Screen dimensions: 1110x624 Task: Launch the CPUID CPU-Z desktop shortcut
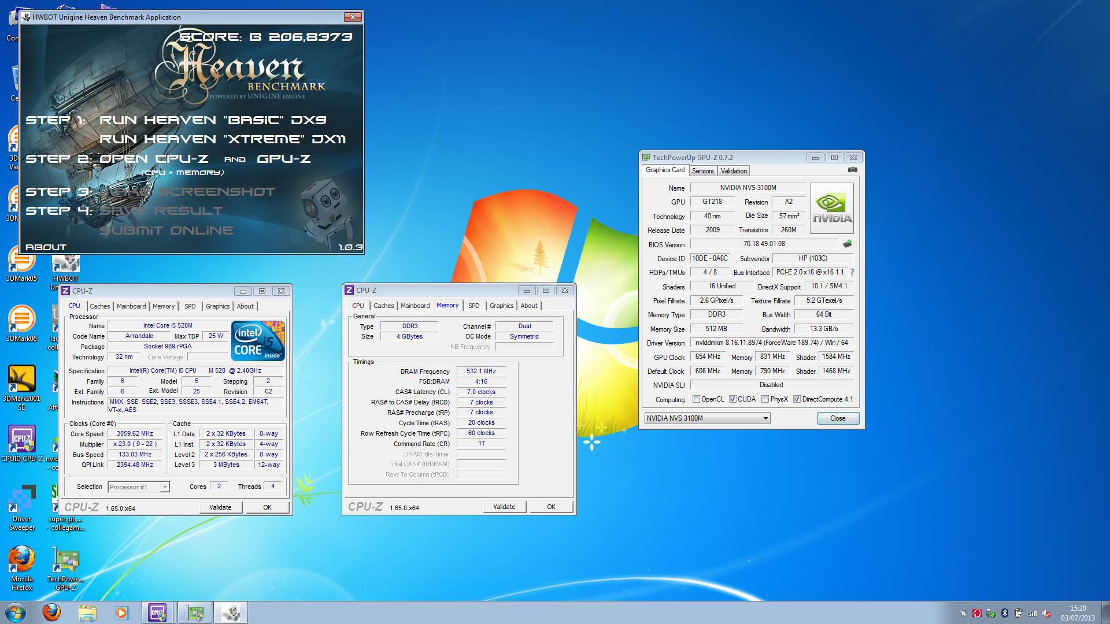[x=22, y=444]
